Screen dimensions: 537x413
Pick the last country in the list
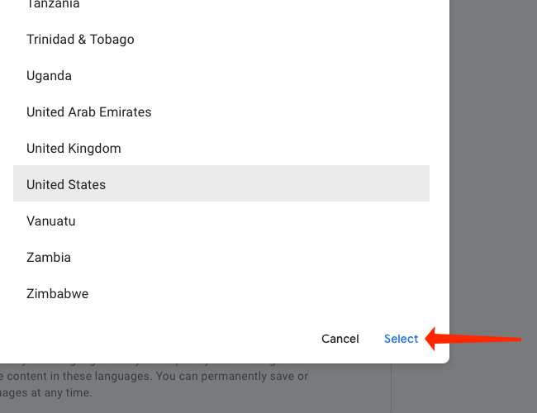click(57, 294)
